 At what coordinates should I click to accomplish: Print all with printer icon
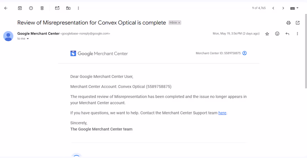[288, 23]
